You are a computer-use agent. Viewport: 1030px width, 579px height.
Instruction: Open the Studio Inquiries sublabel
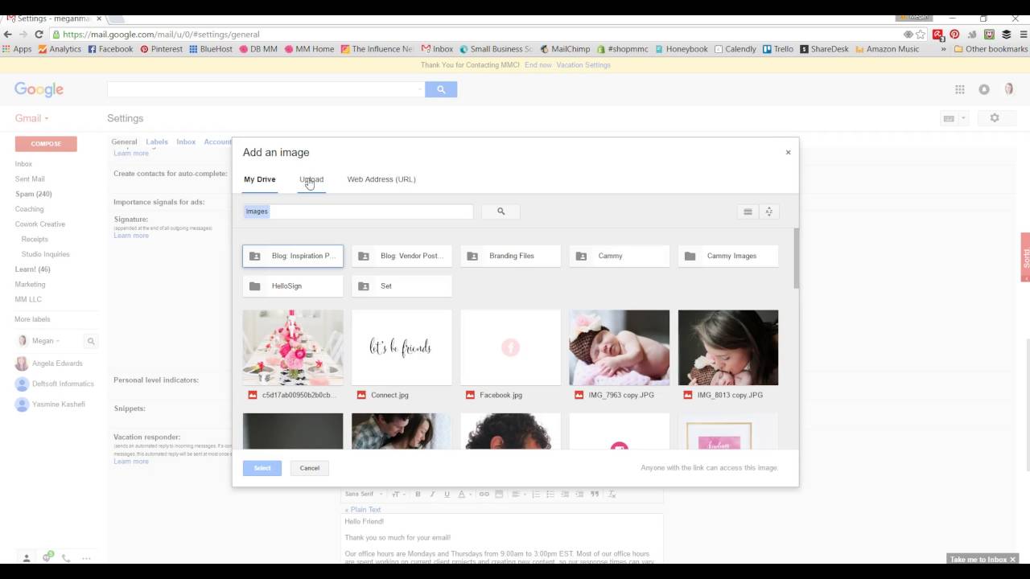(x=46, y=254)
